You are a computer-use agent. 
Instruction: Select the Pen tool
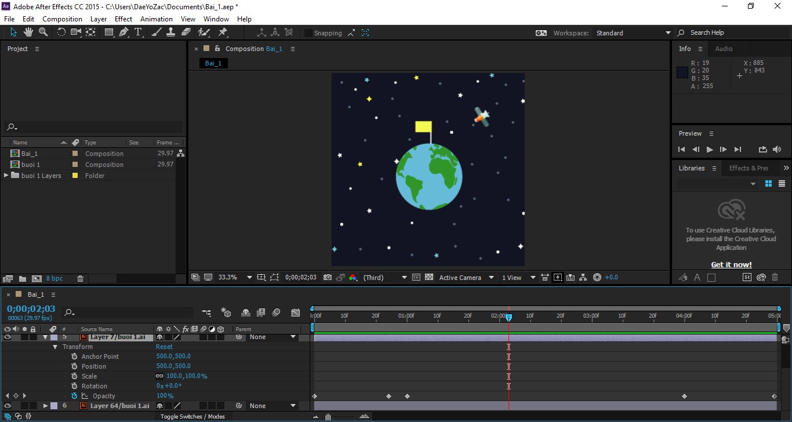pos(123,32)
